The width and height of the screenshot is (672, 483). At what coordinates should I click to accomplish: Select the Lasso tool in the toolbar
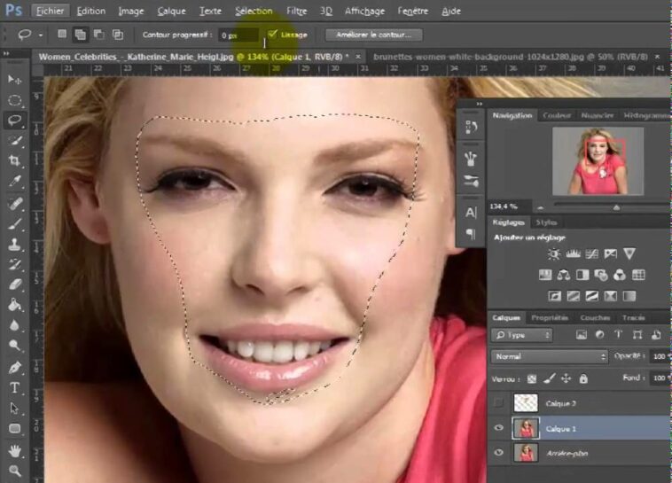coord(15,120)
